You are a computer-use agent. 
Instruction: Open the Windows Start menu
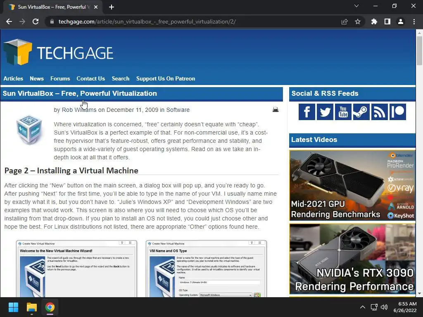[13, 307]
